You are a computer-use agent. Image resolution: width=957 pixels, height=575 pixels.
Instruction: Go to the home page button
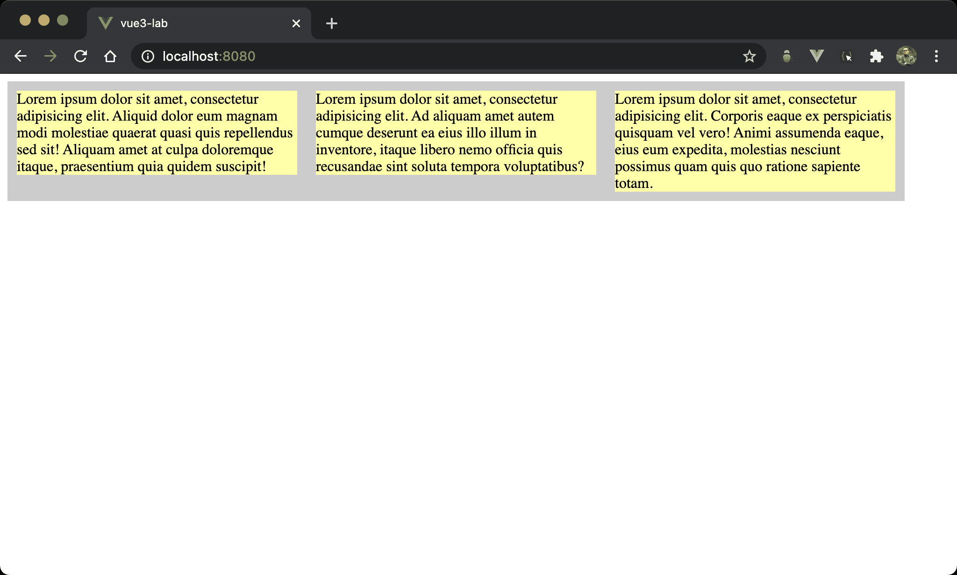pos(110,57)
